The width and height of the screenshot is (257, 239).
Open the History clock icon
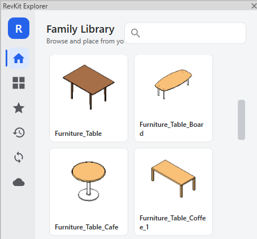(19, 132)
